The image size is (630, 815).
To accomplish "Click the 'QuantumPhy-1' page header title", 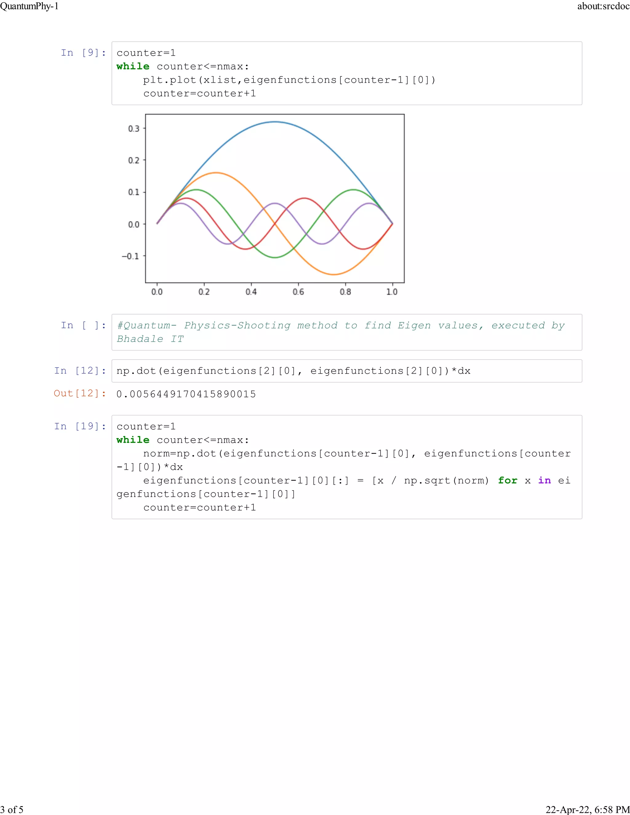I will click(x=30, y=6).
